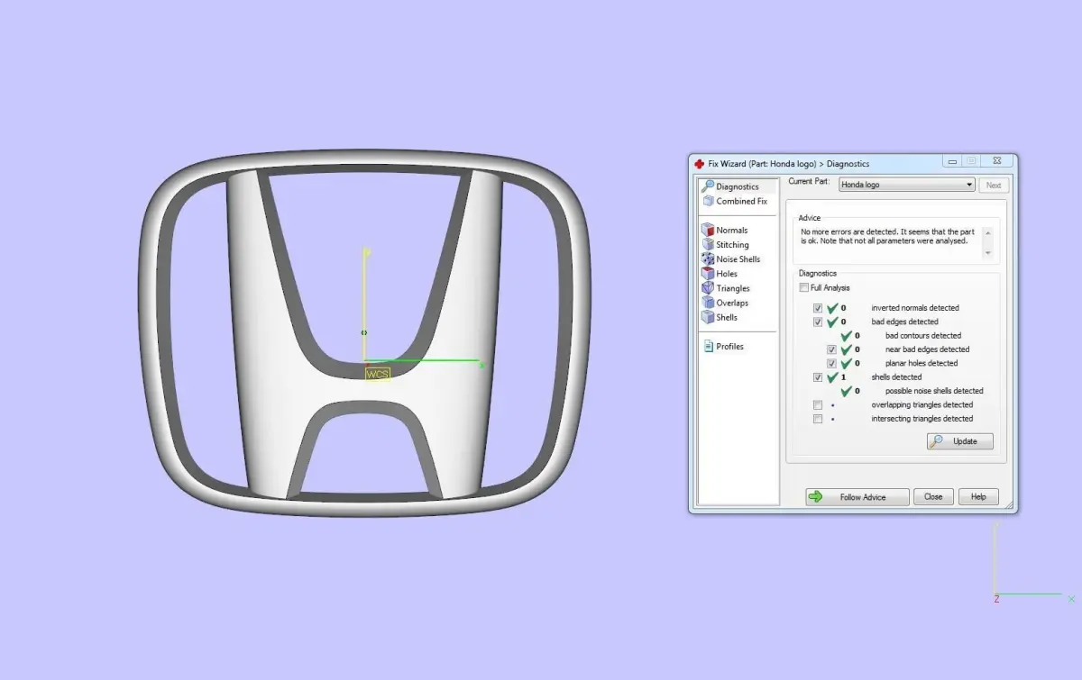The width and height of the screenshot is (1082, 680).
Task: Toggle the shells detected checkbox
Action: point(818,377)
